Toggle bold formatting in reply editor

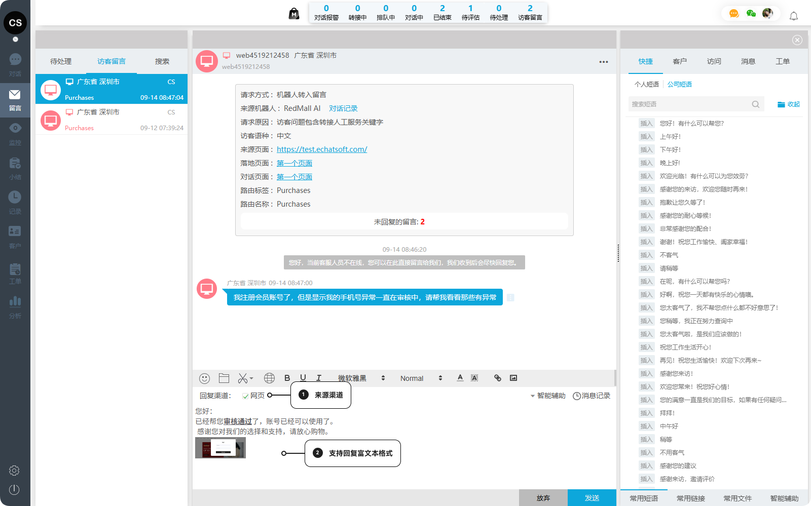click(287, 378)
